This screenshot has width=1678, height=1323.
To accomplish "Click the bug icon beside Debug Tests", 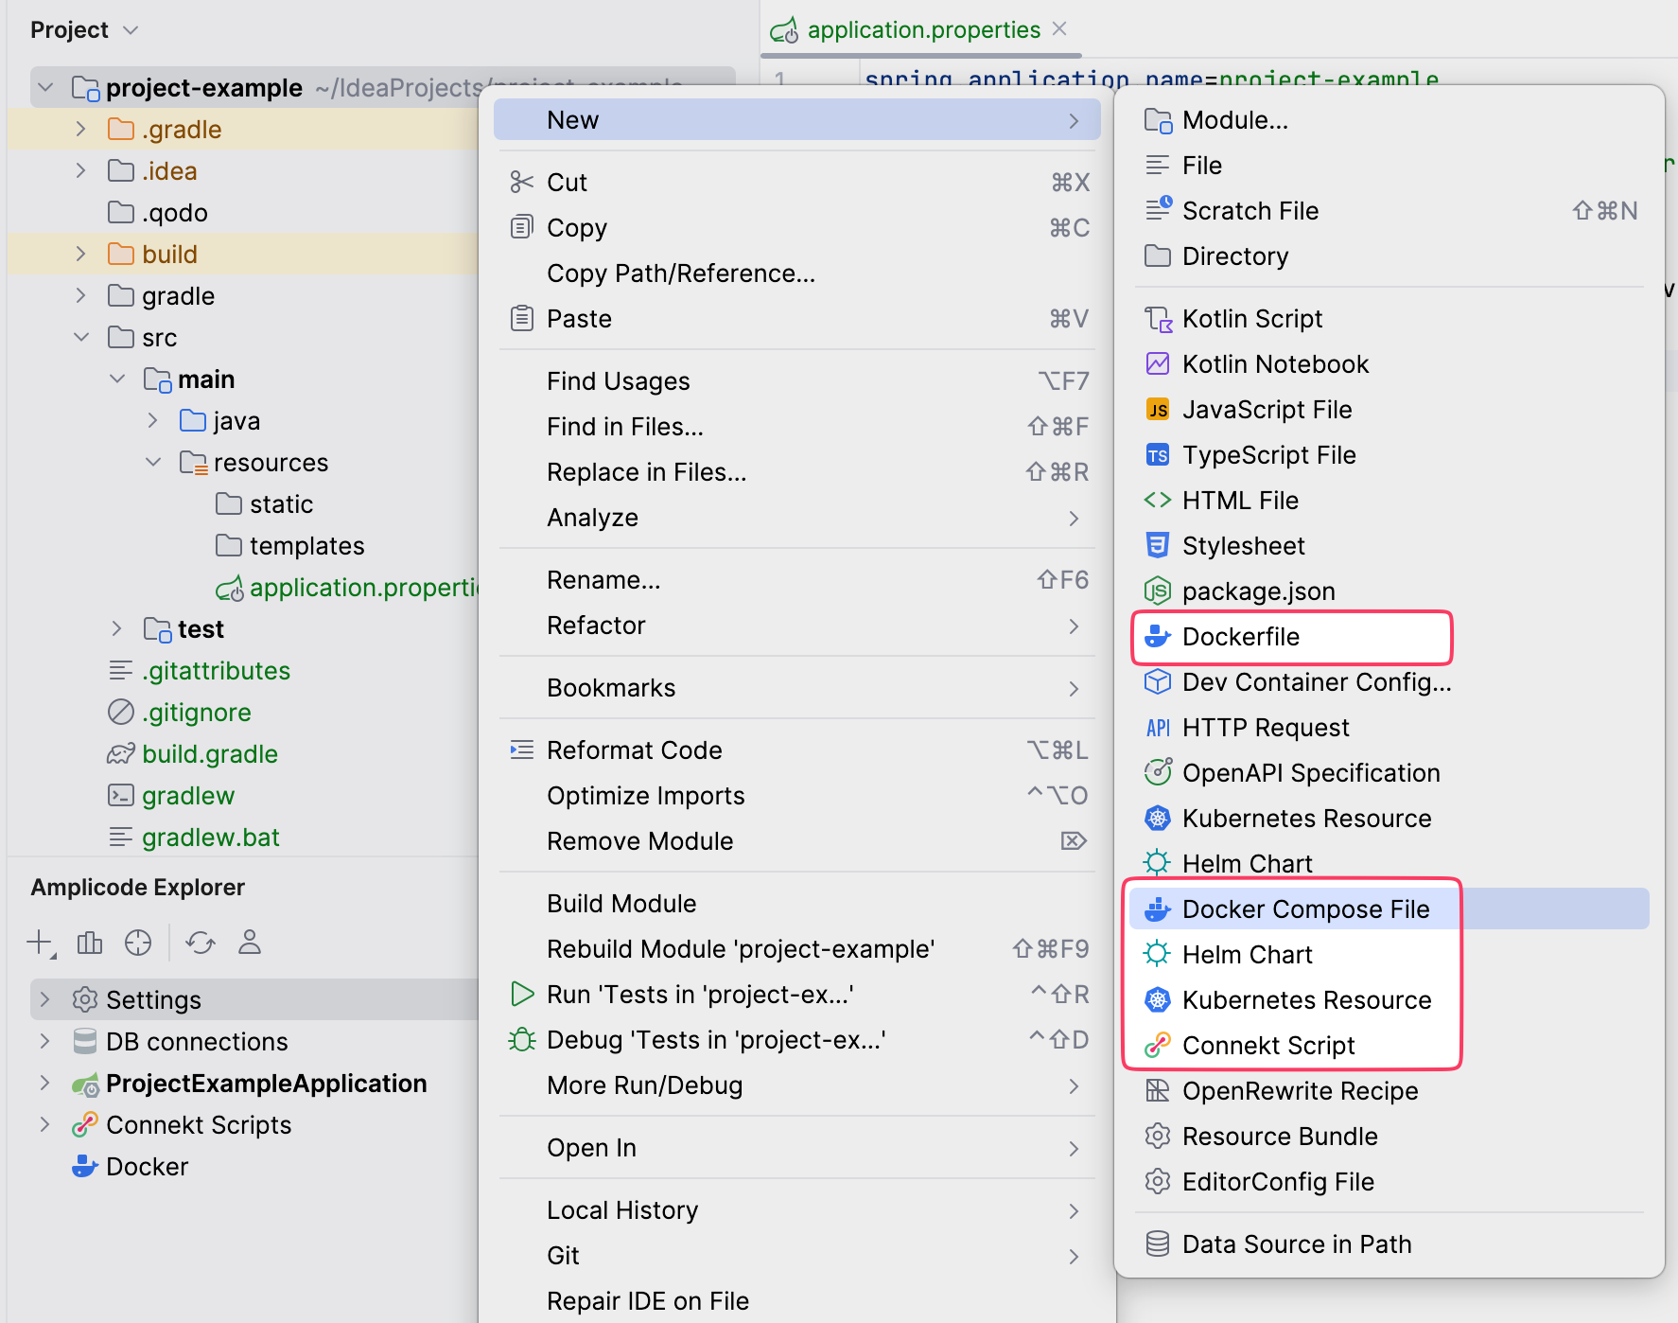I will click(521, 1039).
